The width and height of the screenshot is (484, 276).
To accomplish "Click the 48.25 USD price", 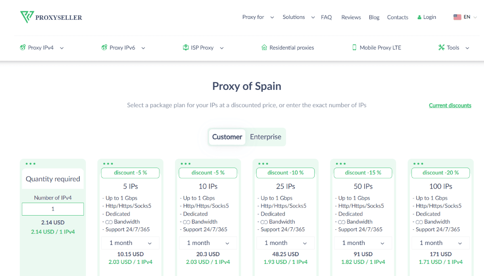I will [x=285, y=254].
